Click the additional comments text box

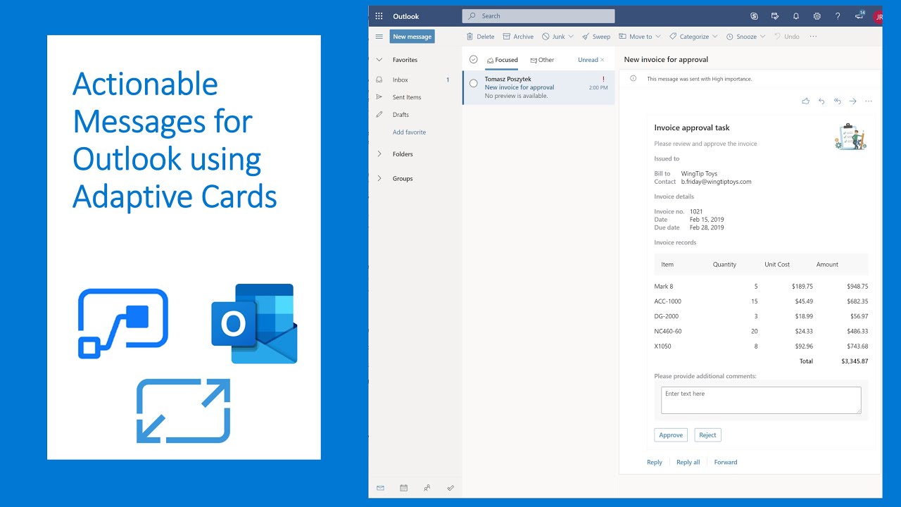pos(761,400)
